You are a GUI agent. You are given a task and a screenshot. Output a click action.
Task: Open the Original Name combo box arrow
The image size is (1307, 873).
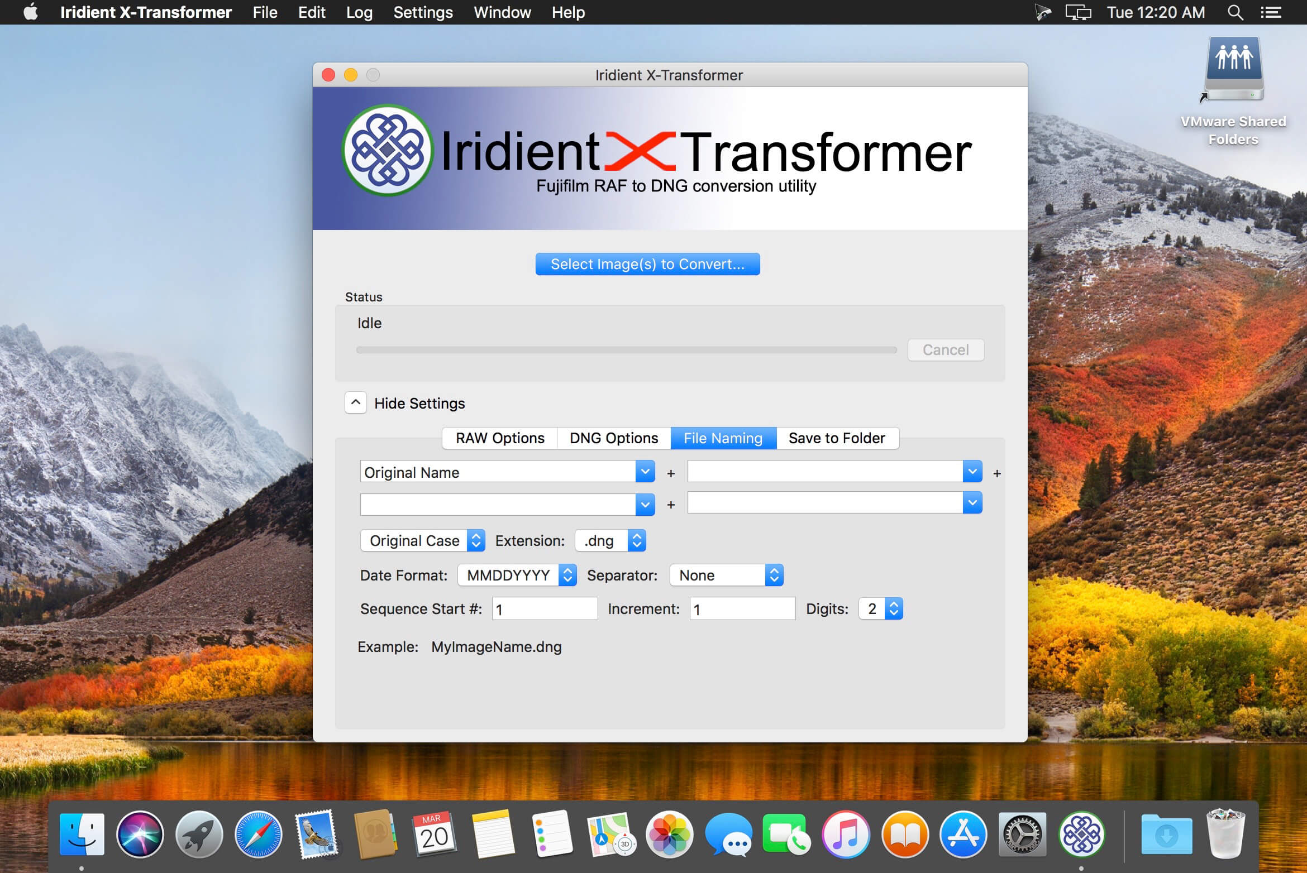point(645,472)
